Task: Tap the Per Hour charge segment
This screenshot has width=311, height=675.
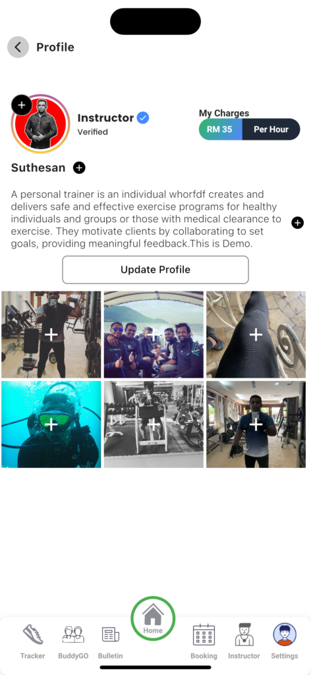Action: [271, 130]
